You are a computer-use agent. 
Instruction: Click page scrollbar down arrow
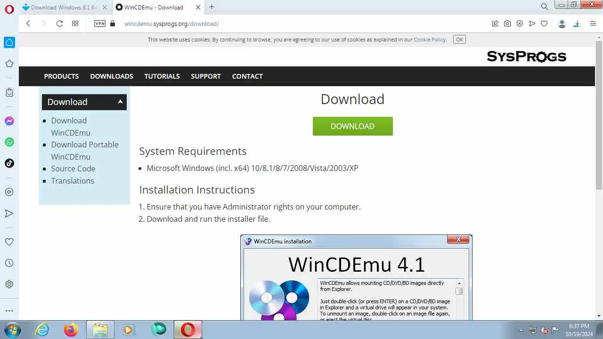click(599, 316)
